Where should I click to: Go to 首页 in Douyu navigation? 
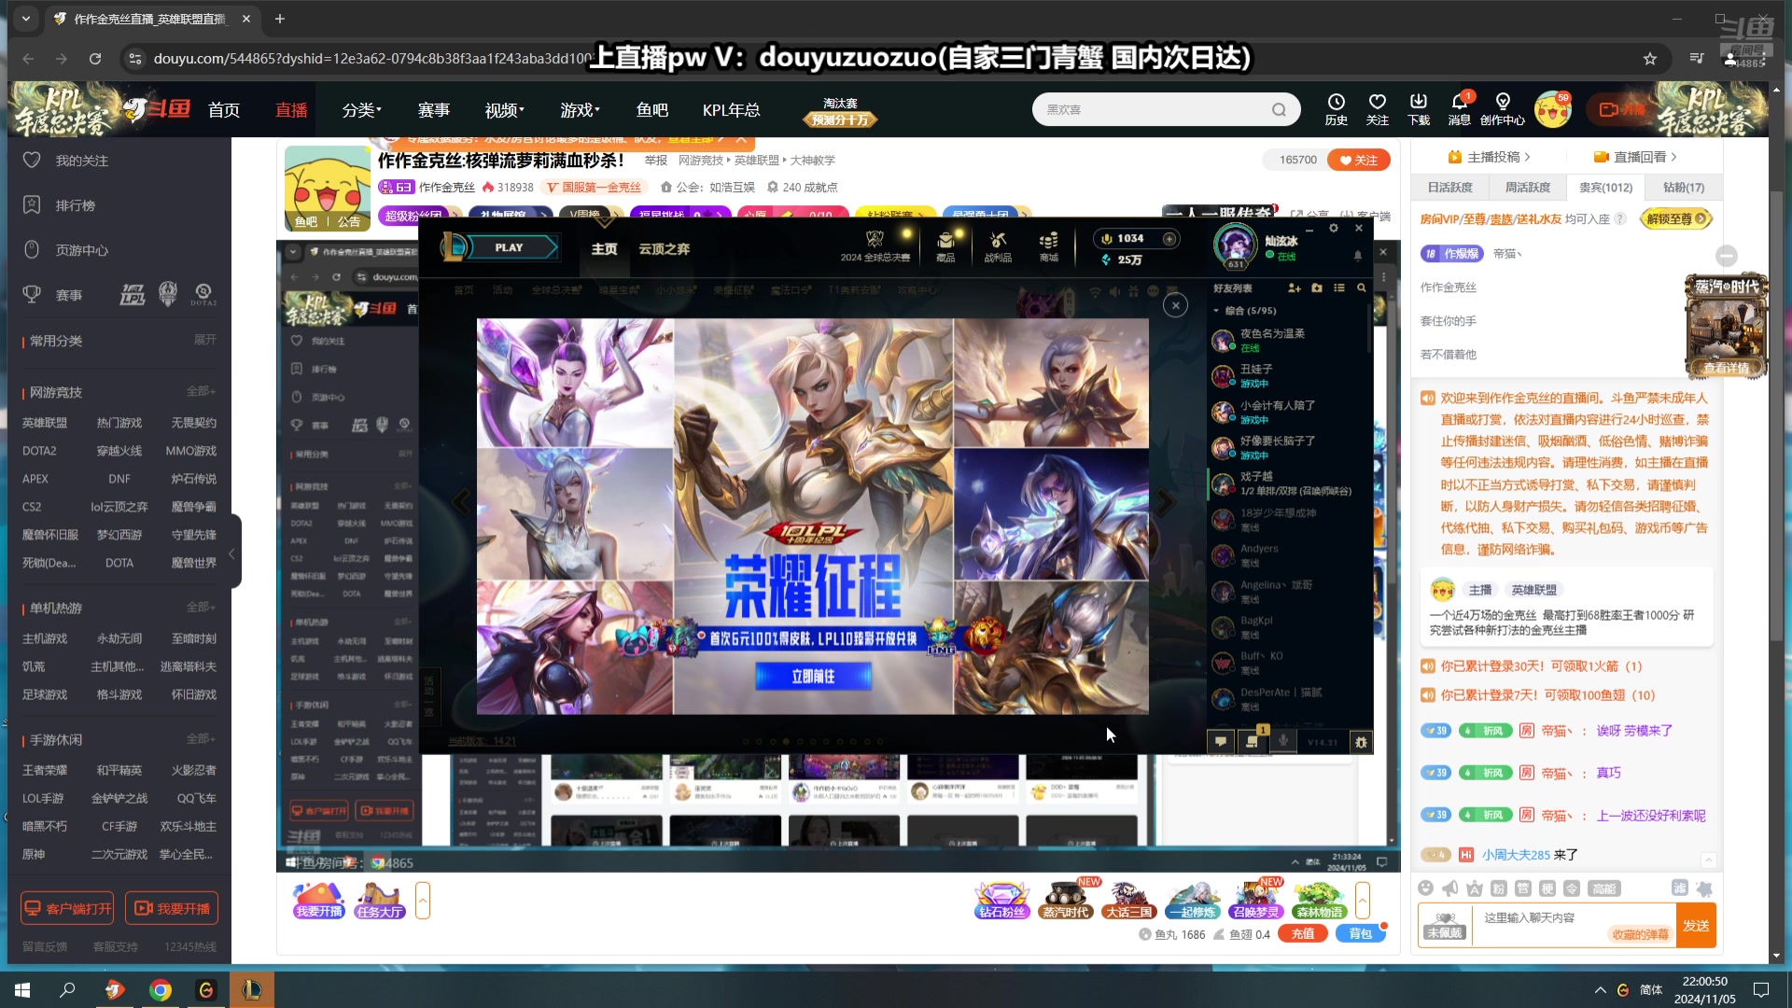[223, 110]
